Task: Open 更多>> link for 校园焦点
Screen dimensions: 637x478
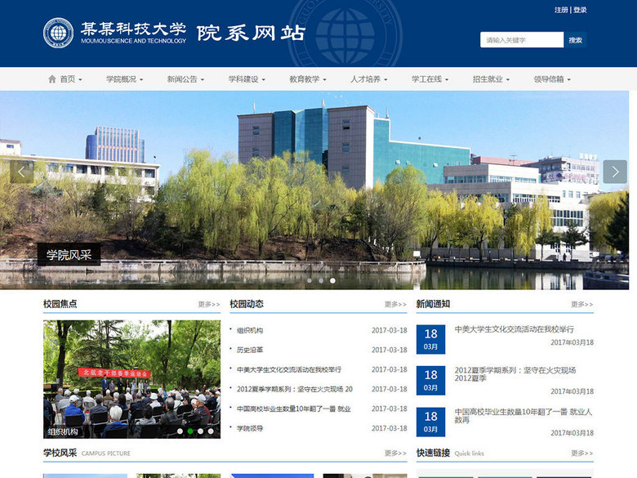Action: tap(209, 304)
